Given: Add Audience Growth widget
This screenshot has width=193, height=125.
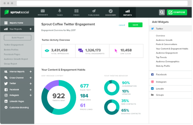Looking at the screenshot, I should pos(164,40).
